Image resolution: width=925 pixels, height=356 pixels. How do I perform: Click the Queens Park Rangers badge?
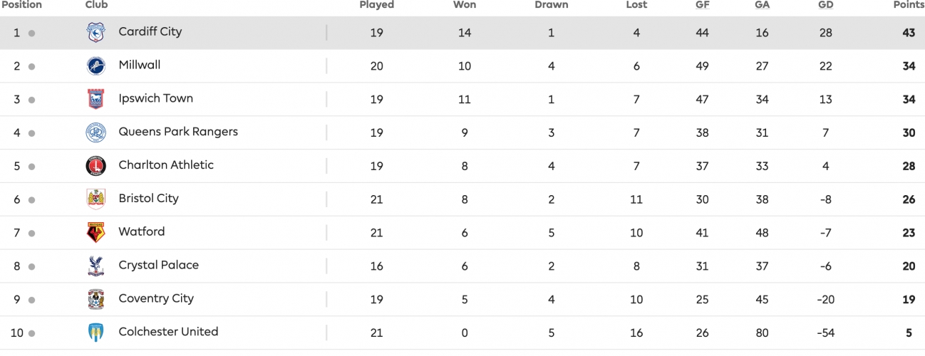[x=95, y=133]
